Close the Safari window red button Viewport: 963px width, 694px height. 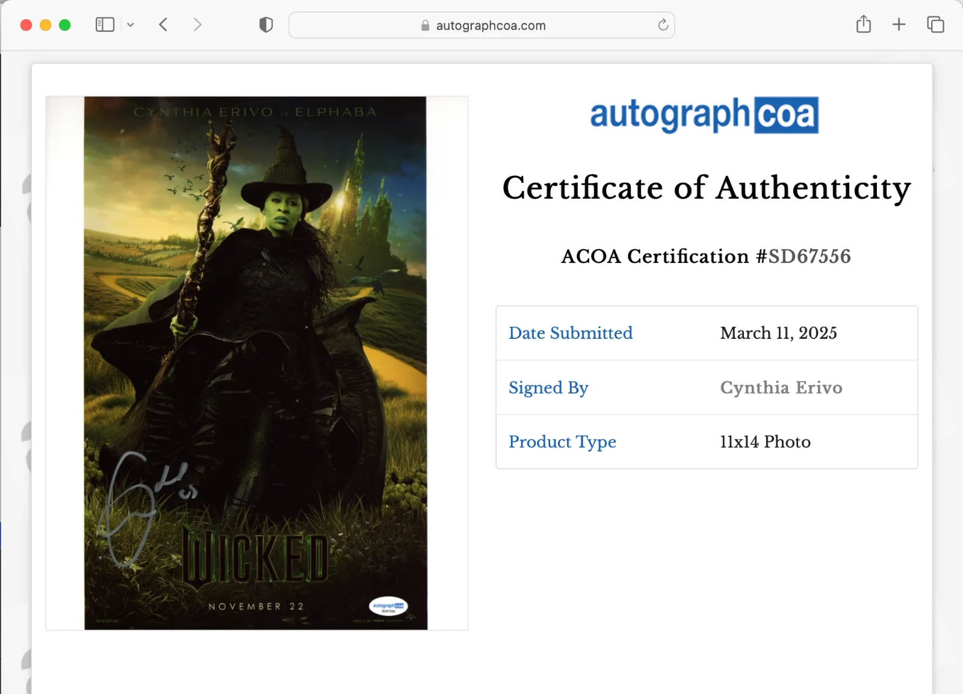[x=26, y=25]
